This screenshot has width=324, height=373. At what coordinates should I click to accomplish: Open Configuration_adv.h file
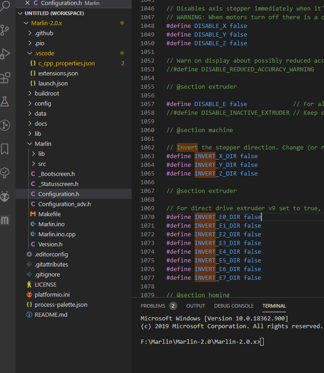(x=64, y=204)
